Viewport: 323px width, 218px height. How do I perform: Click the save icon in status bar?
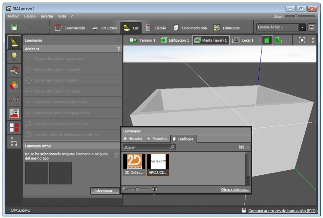[x=244, y=210]
